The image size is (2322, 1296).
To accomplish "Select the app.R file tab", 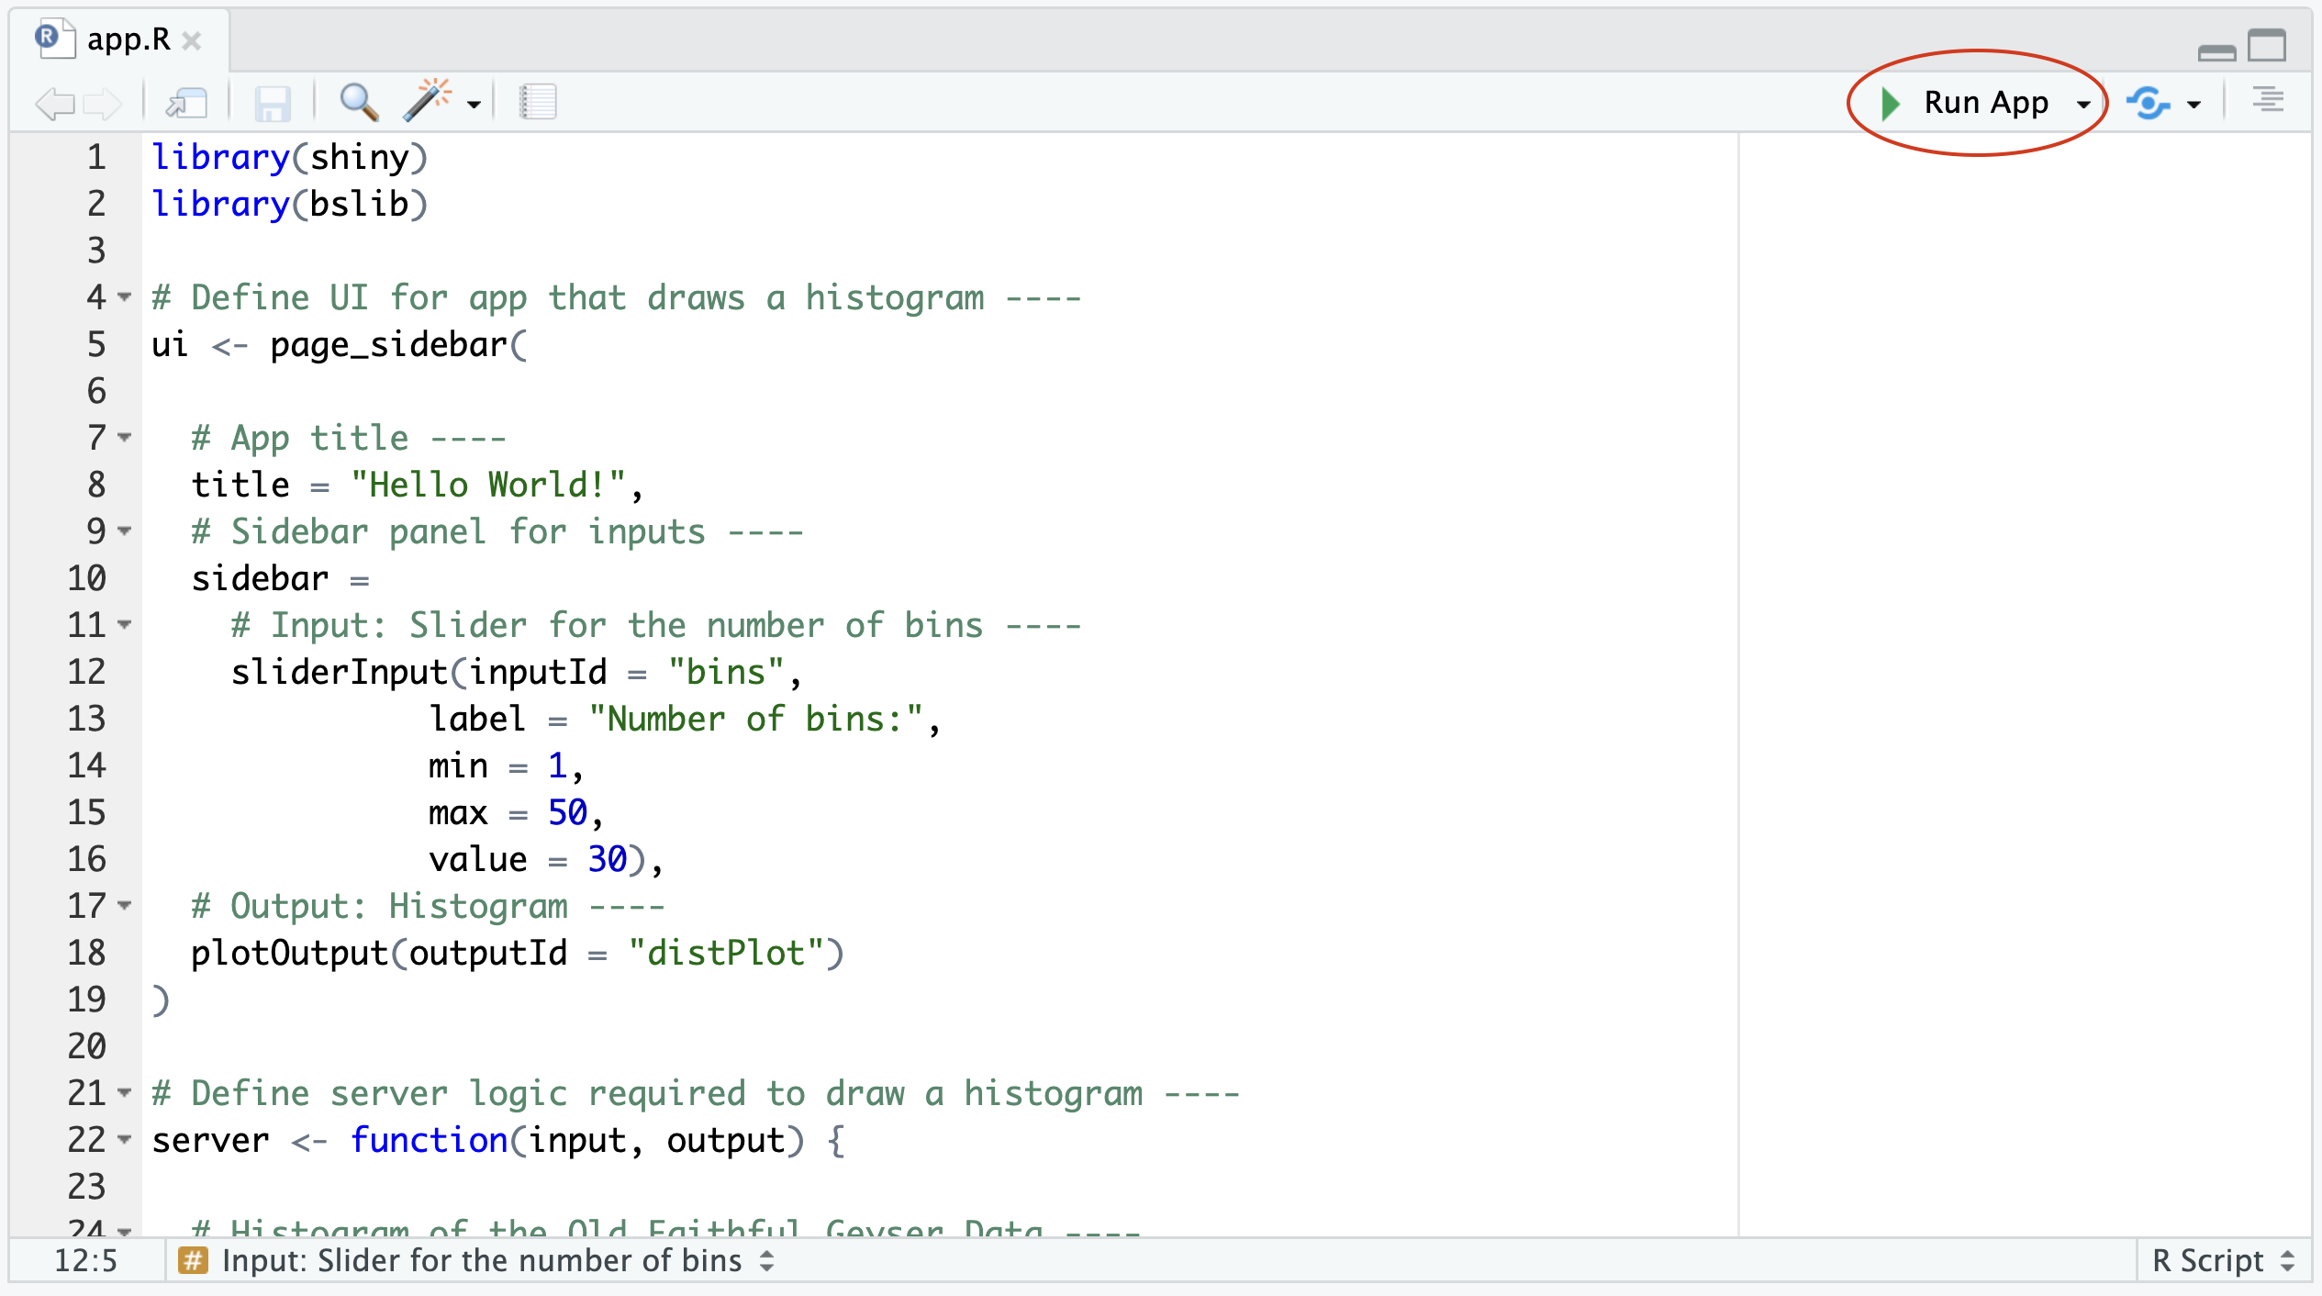I will pyautogui.click(x=128, y=39).
